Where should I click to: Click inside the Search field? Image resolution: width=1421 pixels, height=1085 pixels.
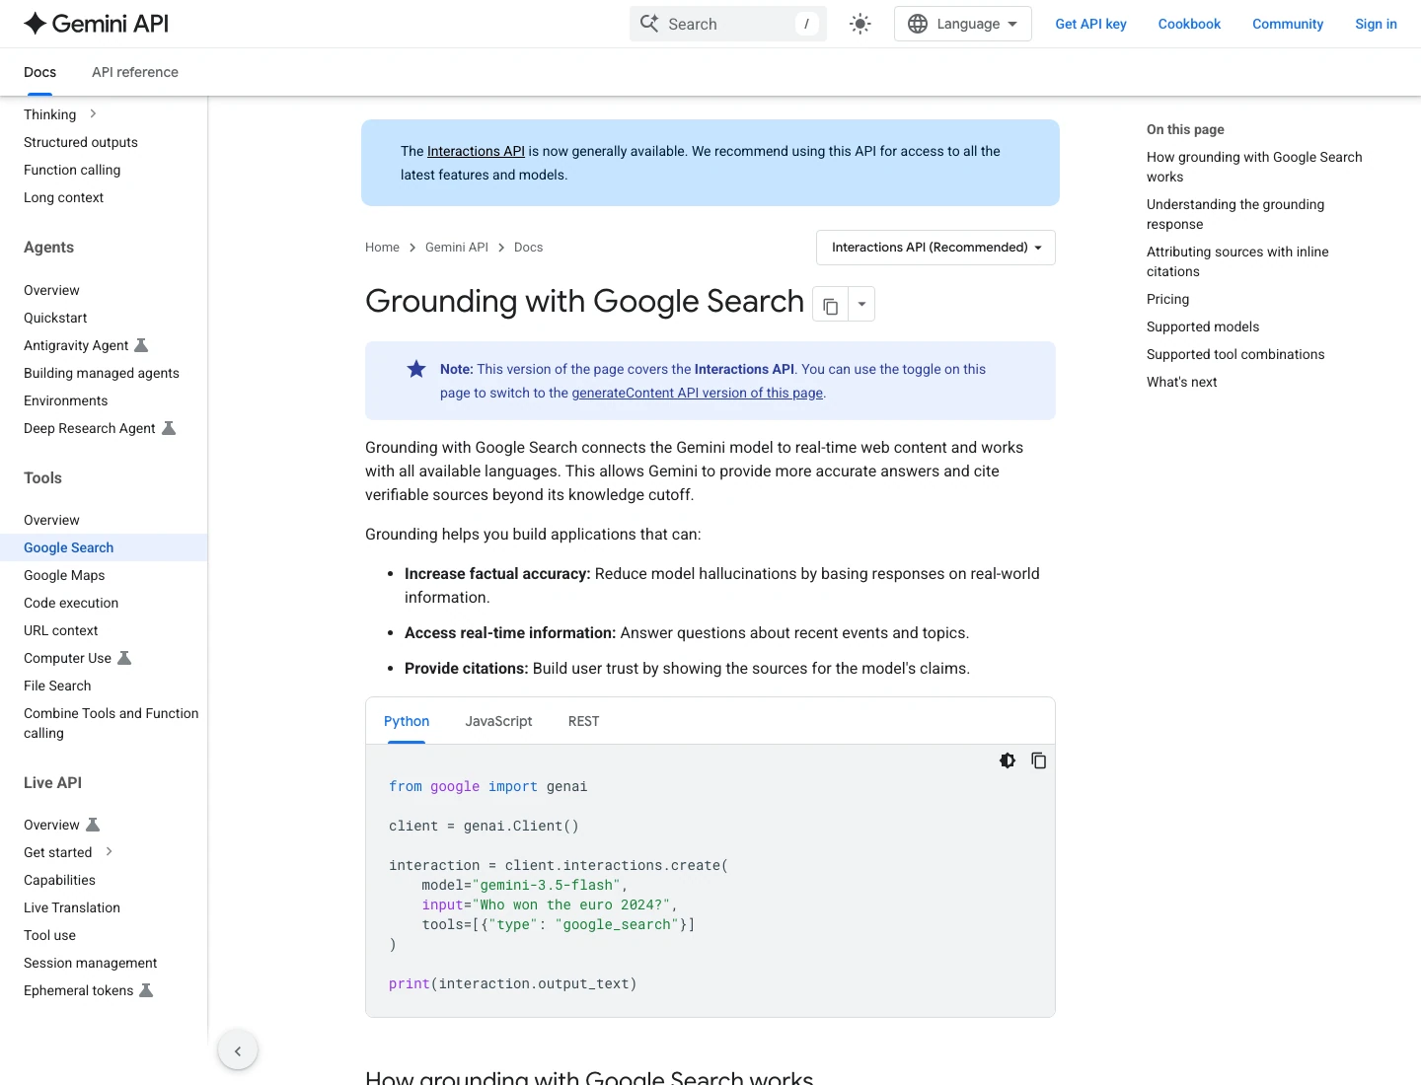click(x=727, y=24)
